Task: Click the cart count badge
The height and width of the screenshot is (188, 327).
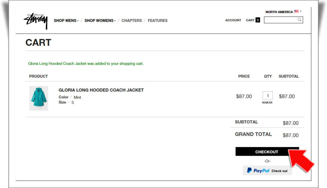Action: [x=258, y=20]
